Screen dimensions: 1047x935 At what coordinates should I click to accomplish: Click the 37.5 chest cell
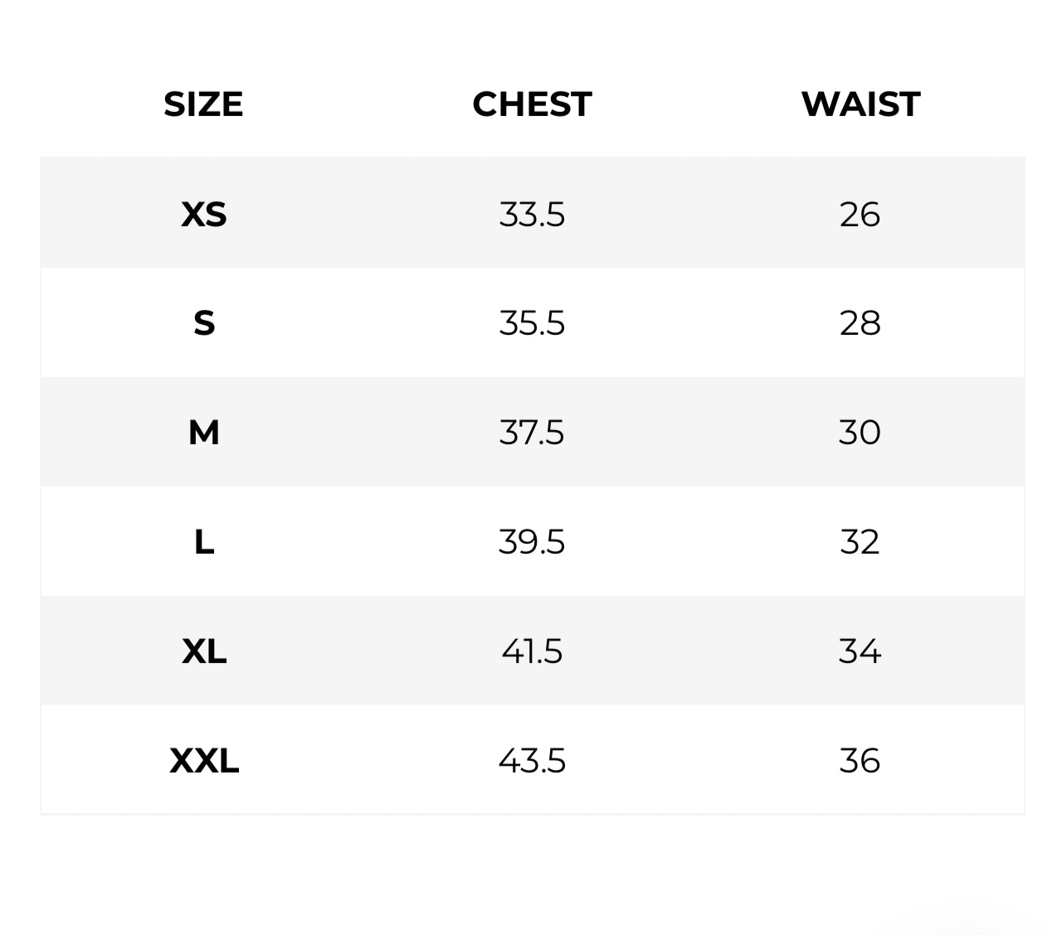coord(532,433)
